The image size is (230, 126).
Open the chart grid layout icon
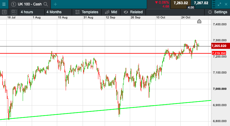point(14,12)
